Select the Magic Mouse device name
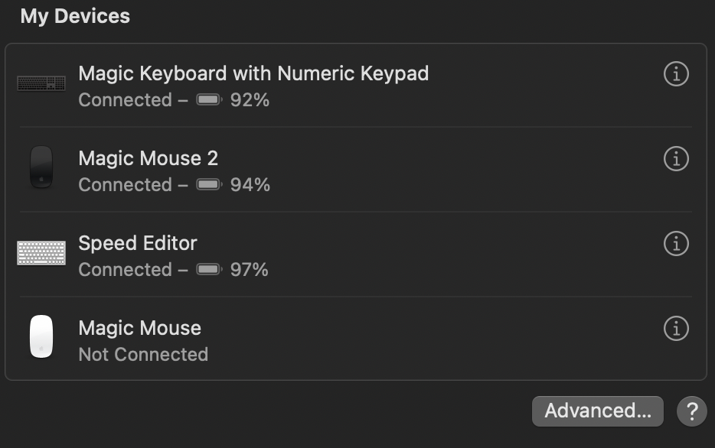 tap(139, 328)
